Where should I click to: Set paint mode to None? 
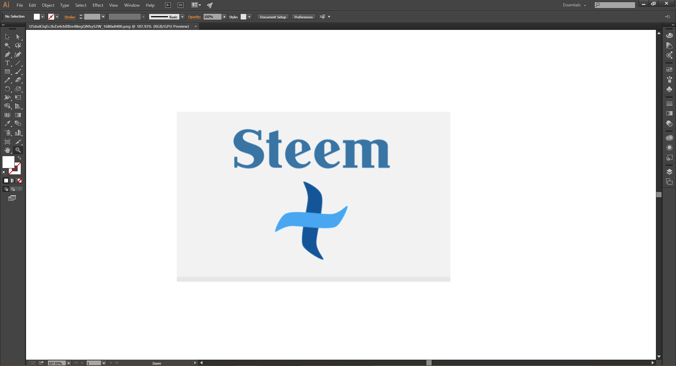(20, 181)
